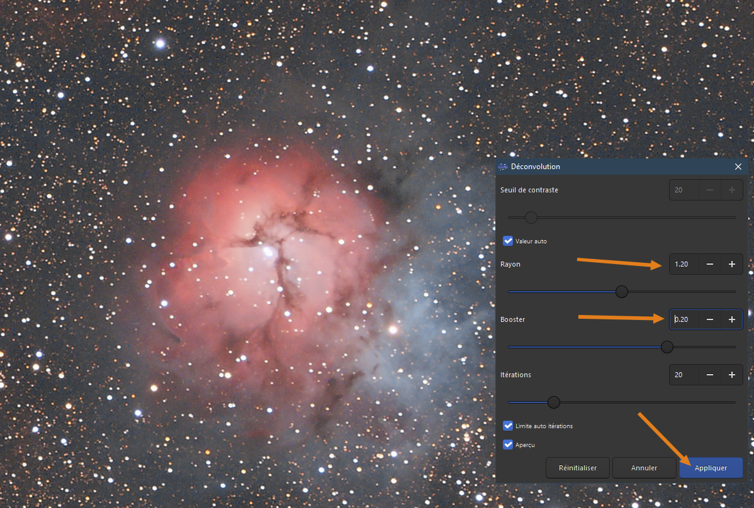The height and width of the screenshot is (508, 754).
Task: Disable the Aperçu preview checkbox
Action: tap(508, 444)
